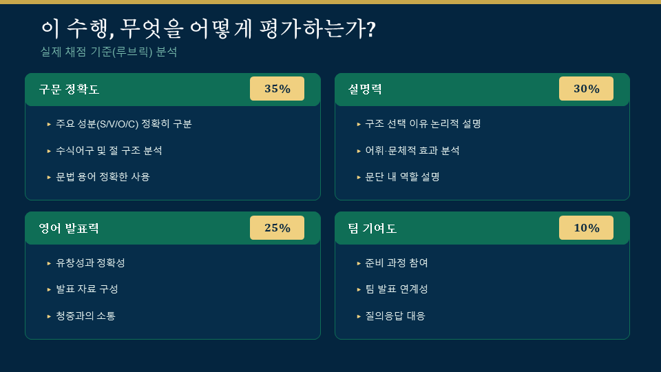Click the subtitle 실제 채점 기준(루브릭) 분석
This screenshot has height=372, width=661.
[x=109, y=52]
